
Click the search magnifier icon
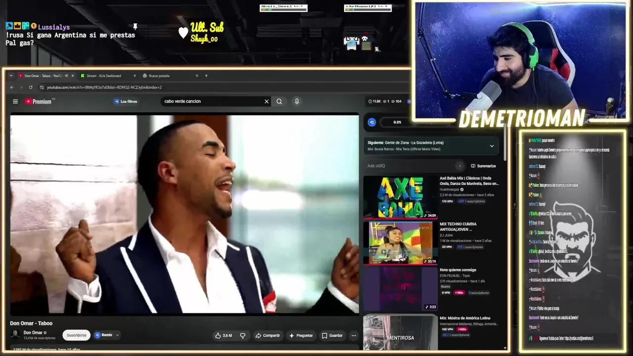click(279, 101)
